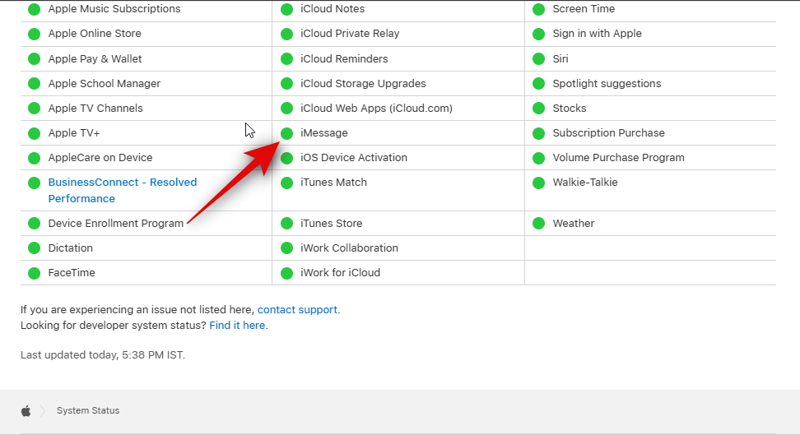Click the green dot beside BusinessConnect

pos(35,183)
